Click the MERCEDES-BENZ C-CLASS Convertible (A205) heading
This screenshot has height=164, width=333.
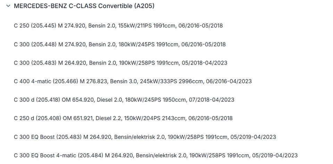click(84, 6)
